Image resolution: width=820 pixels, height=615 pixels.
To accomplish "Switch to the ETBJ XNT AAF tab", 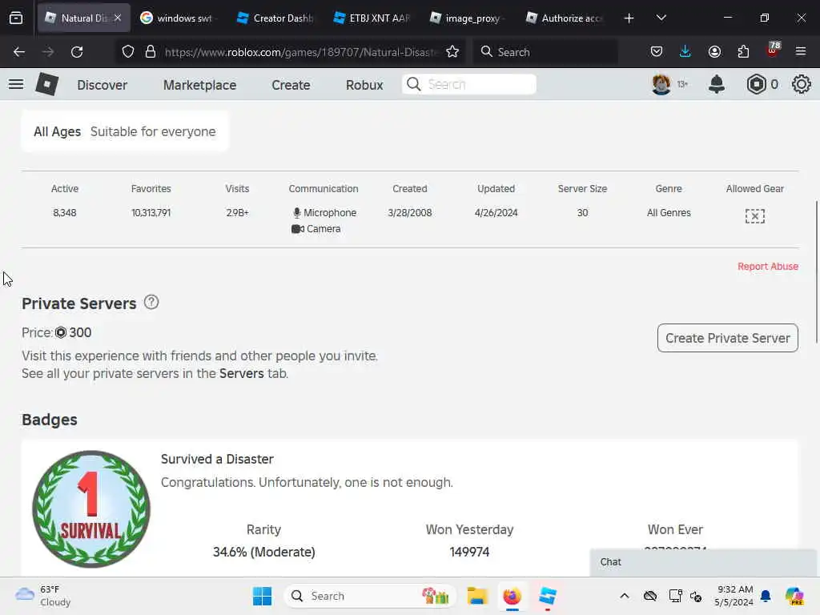I will pyautogui.click(x=372, y=18).
